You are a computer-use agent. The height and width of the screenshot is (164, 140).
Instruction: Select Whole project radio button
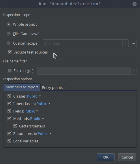(x=9, y=24)
